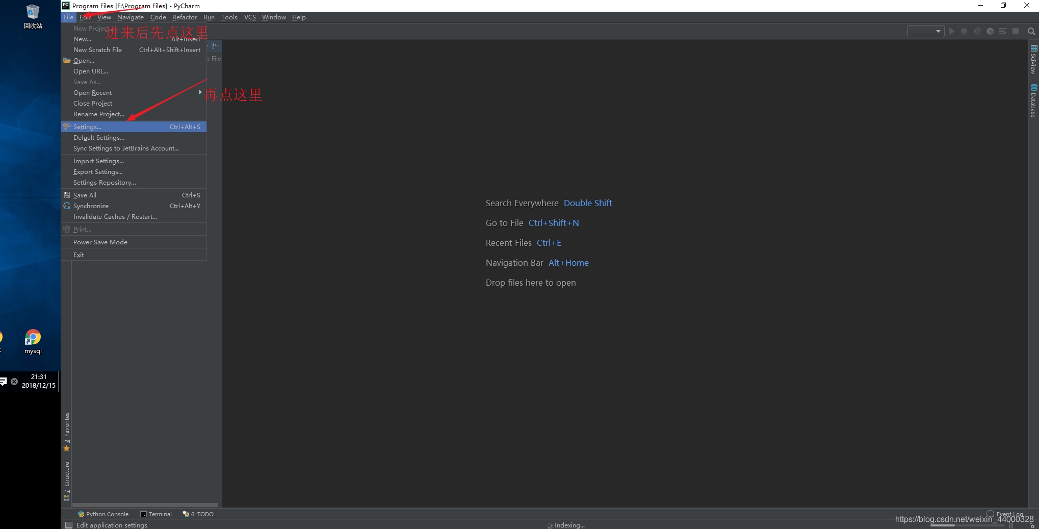Open the mysql Chrome shortcut on desktop
This screenshot has height=529, width=1039.
pyautogui.click(x=33, y=342)
